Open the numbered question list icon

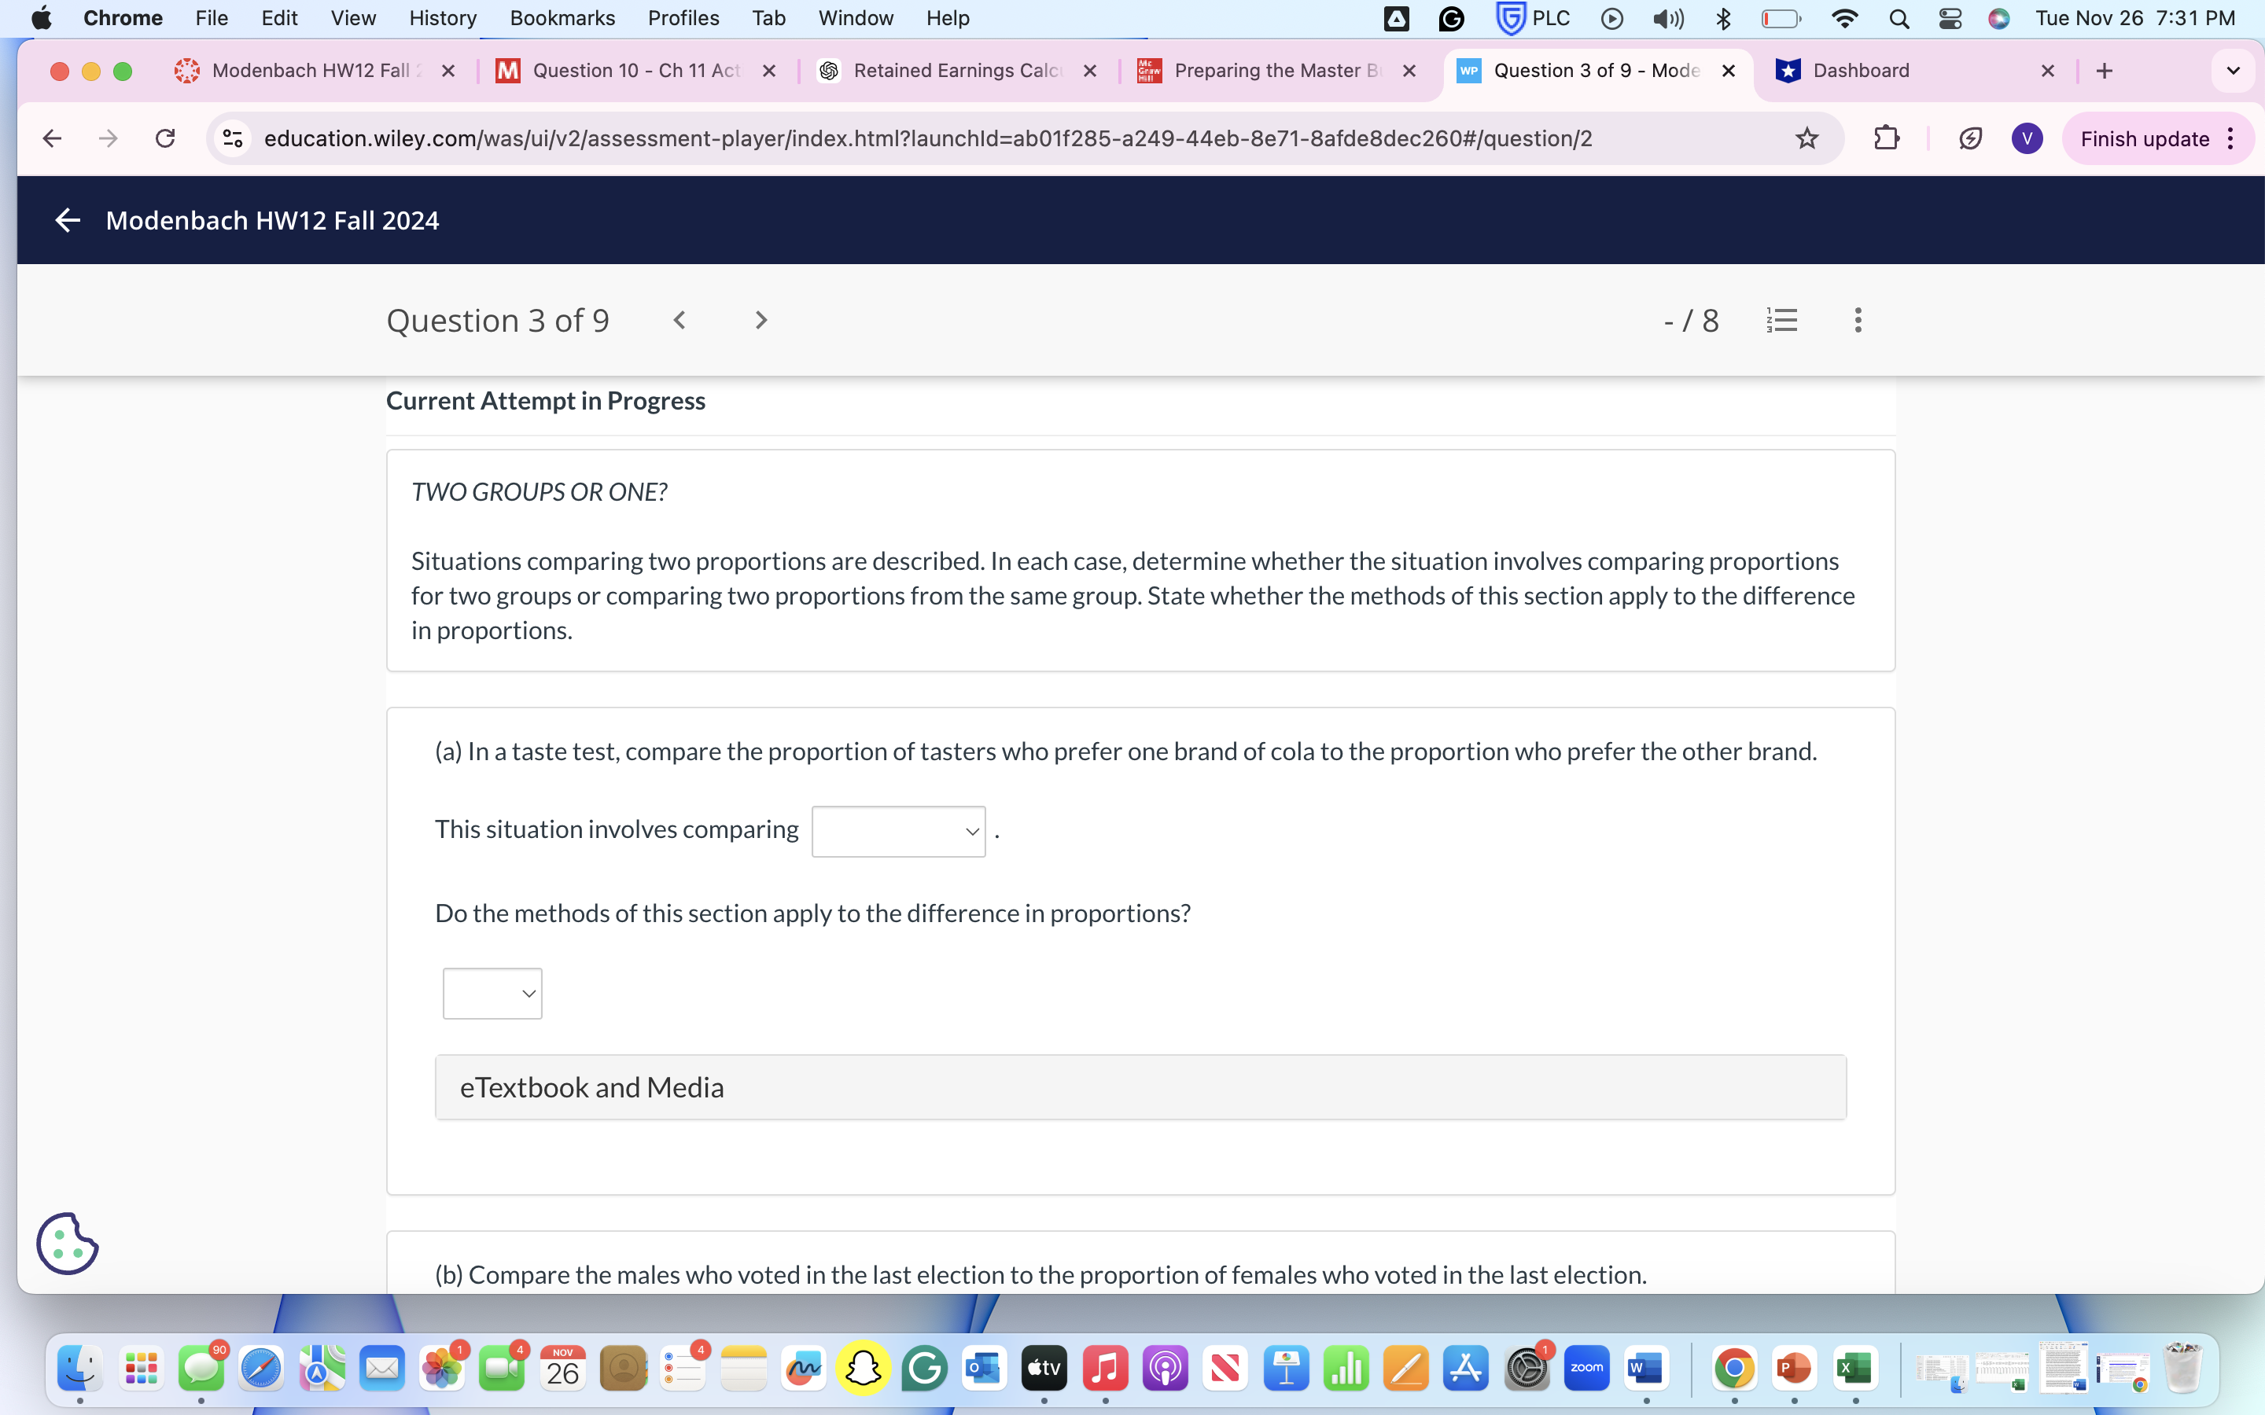(1781, 320)
